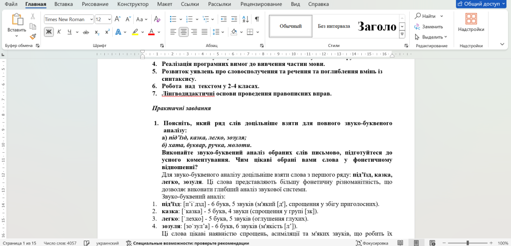Toggle Italic К formatting
The image size is (511, 246).
click(x=59, y=32)
